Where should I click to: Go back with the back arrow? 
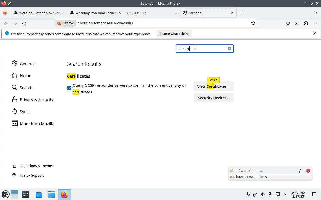click(6, 23)
